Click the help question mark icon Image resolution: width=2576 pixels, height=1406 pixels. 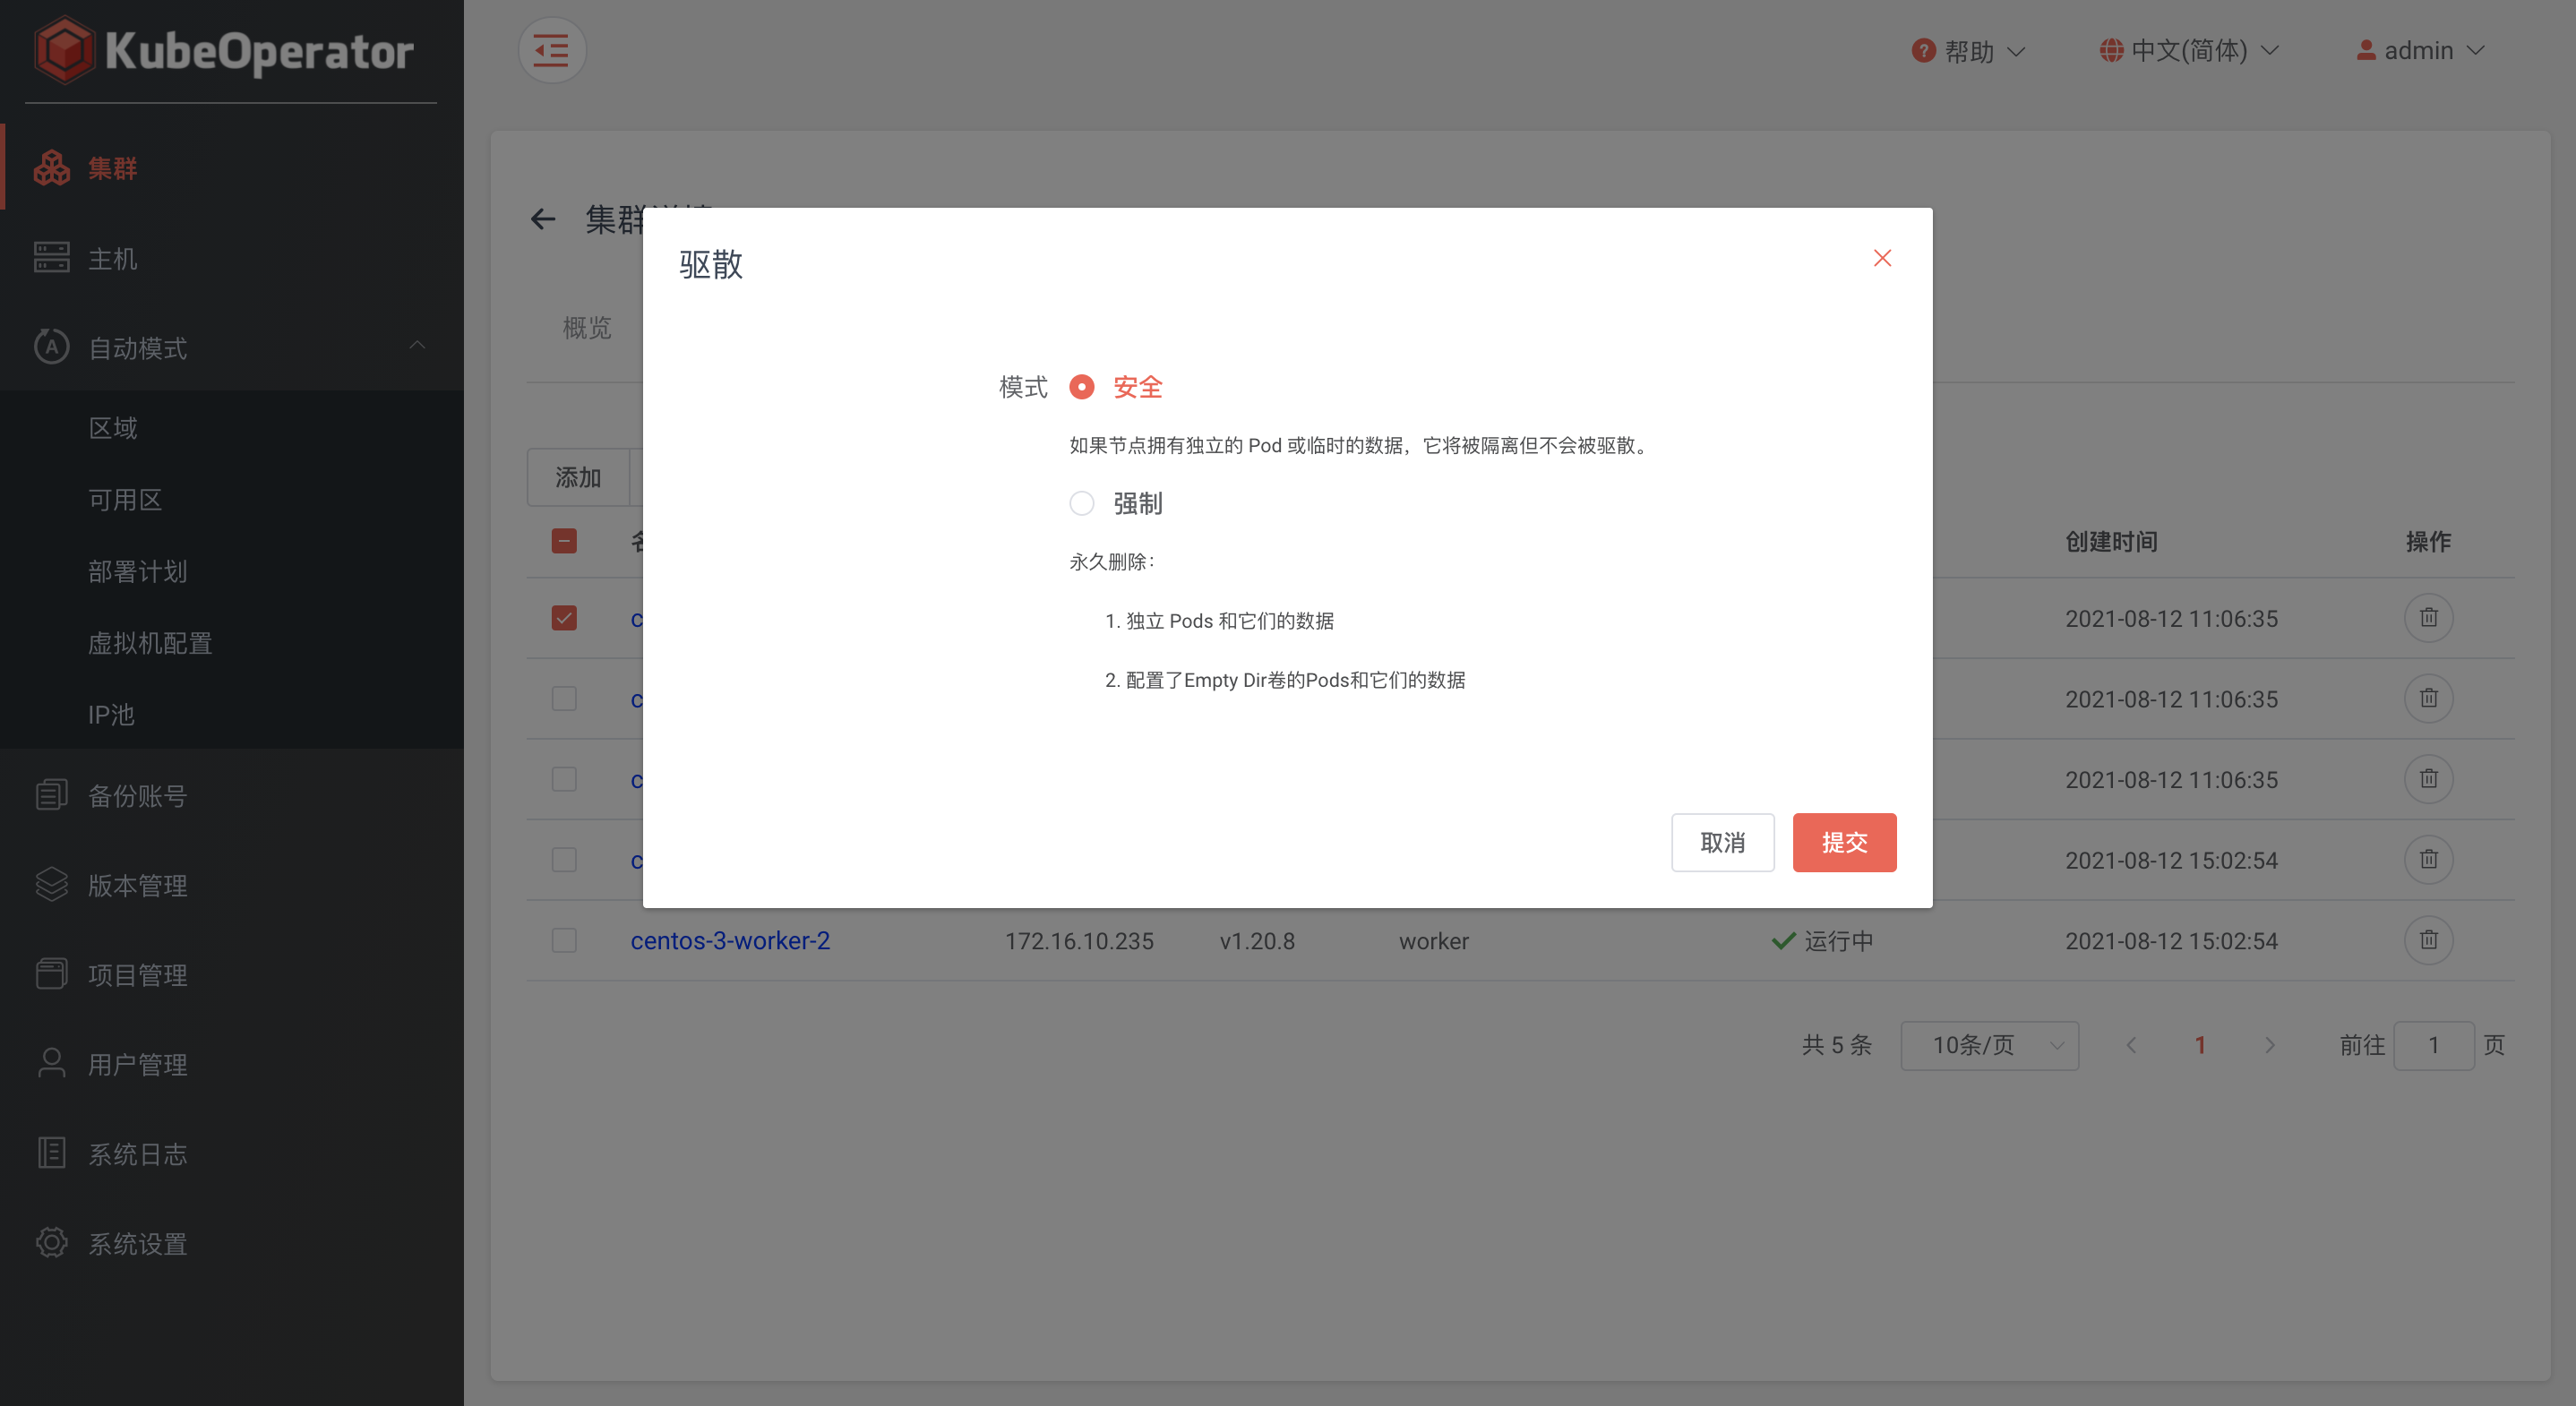pos(1923,51)
